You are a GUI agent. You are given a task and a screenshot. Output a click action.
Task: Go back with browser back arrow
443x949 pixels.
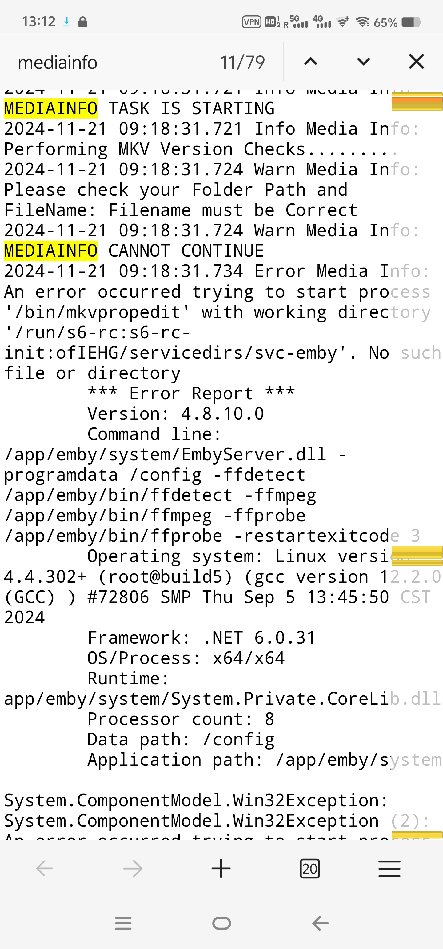point(45,868)
